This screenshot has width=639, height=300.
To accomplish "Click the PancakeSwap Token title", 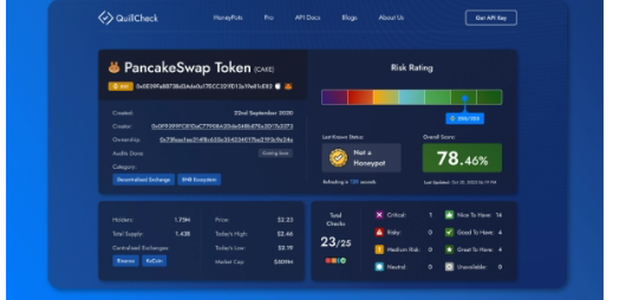I will coord(187,67).
